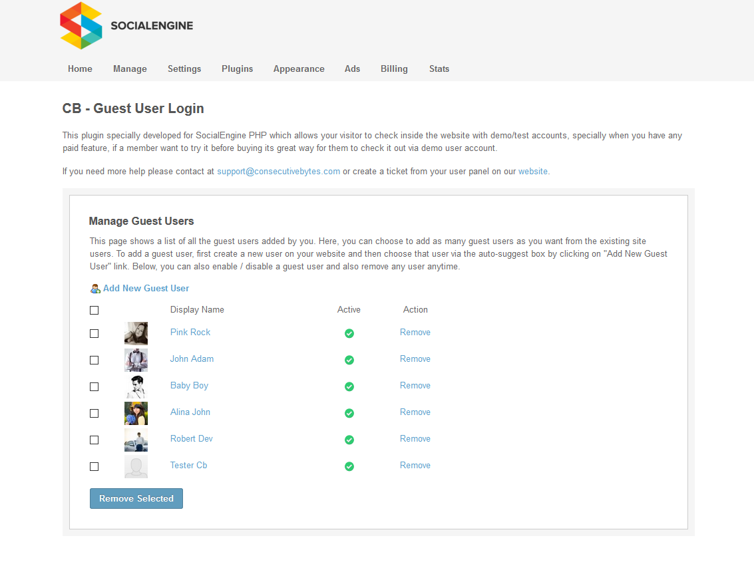Screen dimensions: 754x572
Task: Open the Settings menu
Action: 184,69
